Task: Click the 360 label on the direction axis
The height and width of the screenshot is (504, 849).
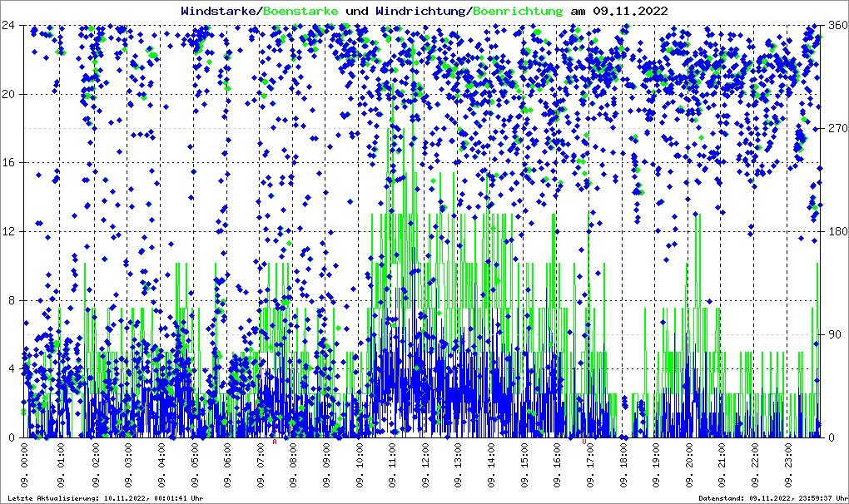Action: tap(837, 25)
